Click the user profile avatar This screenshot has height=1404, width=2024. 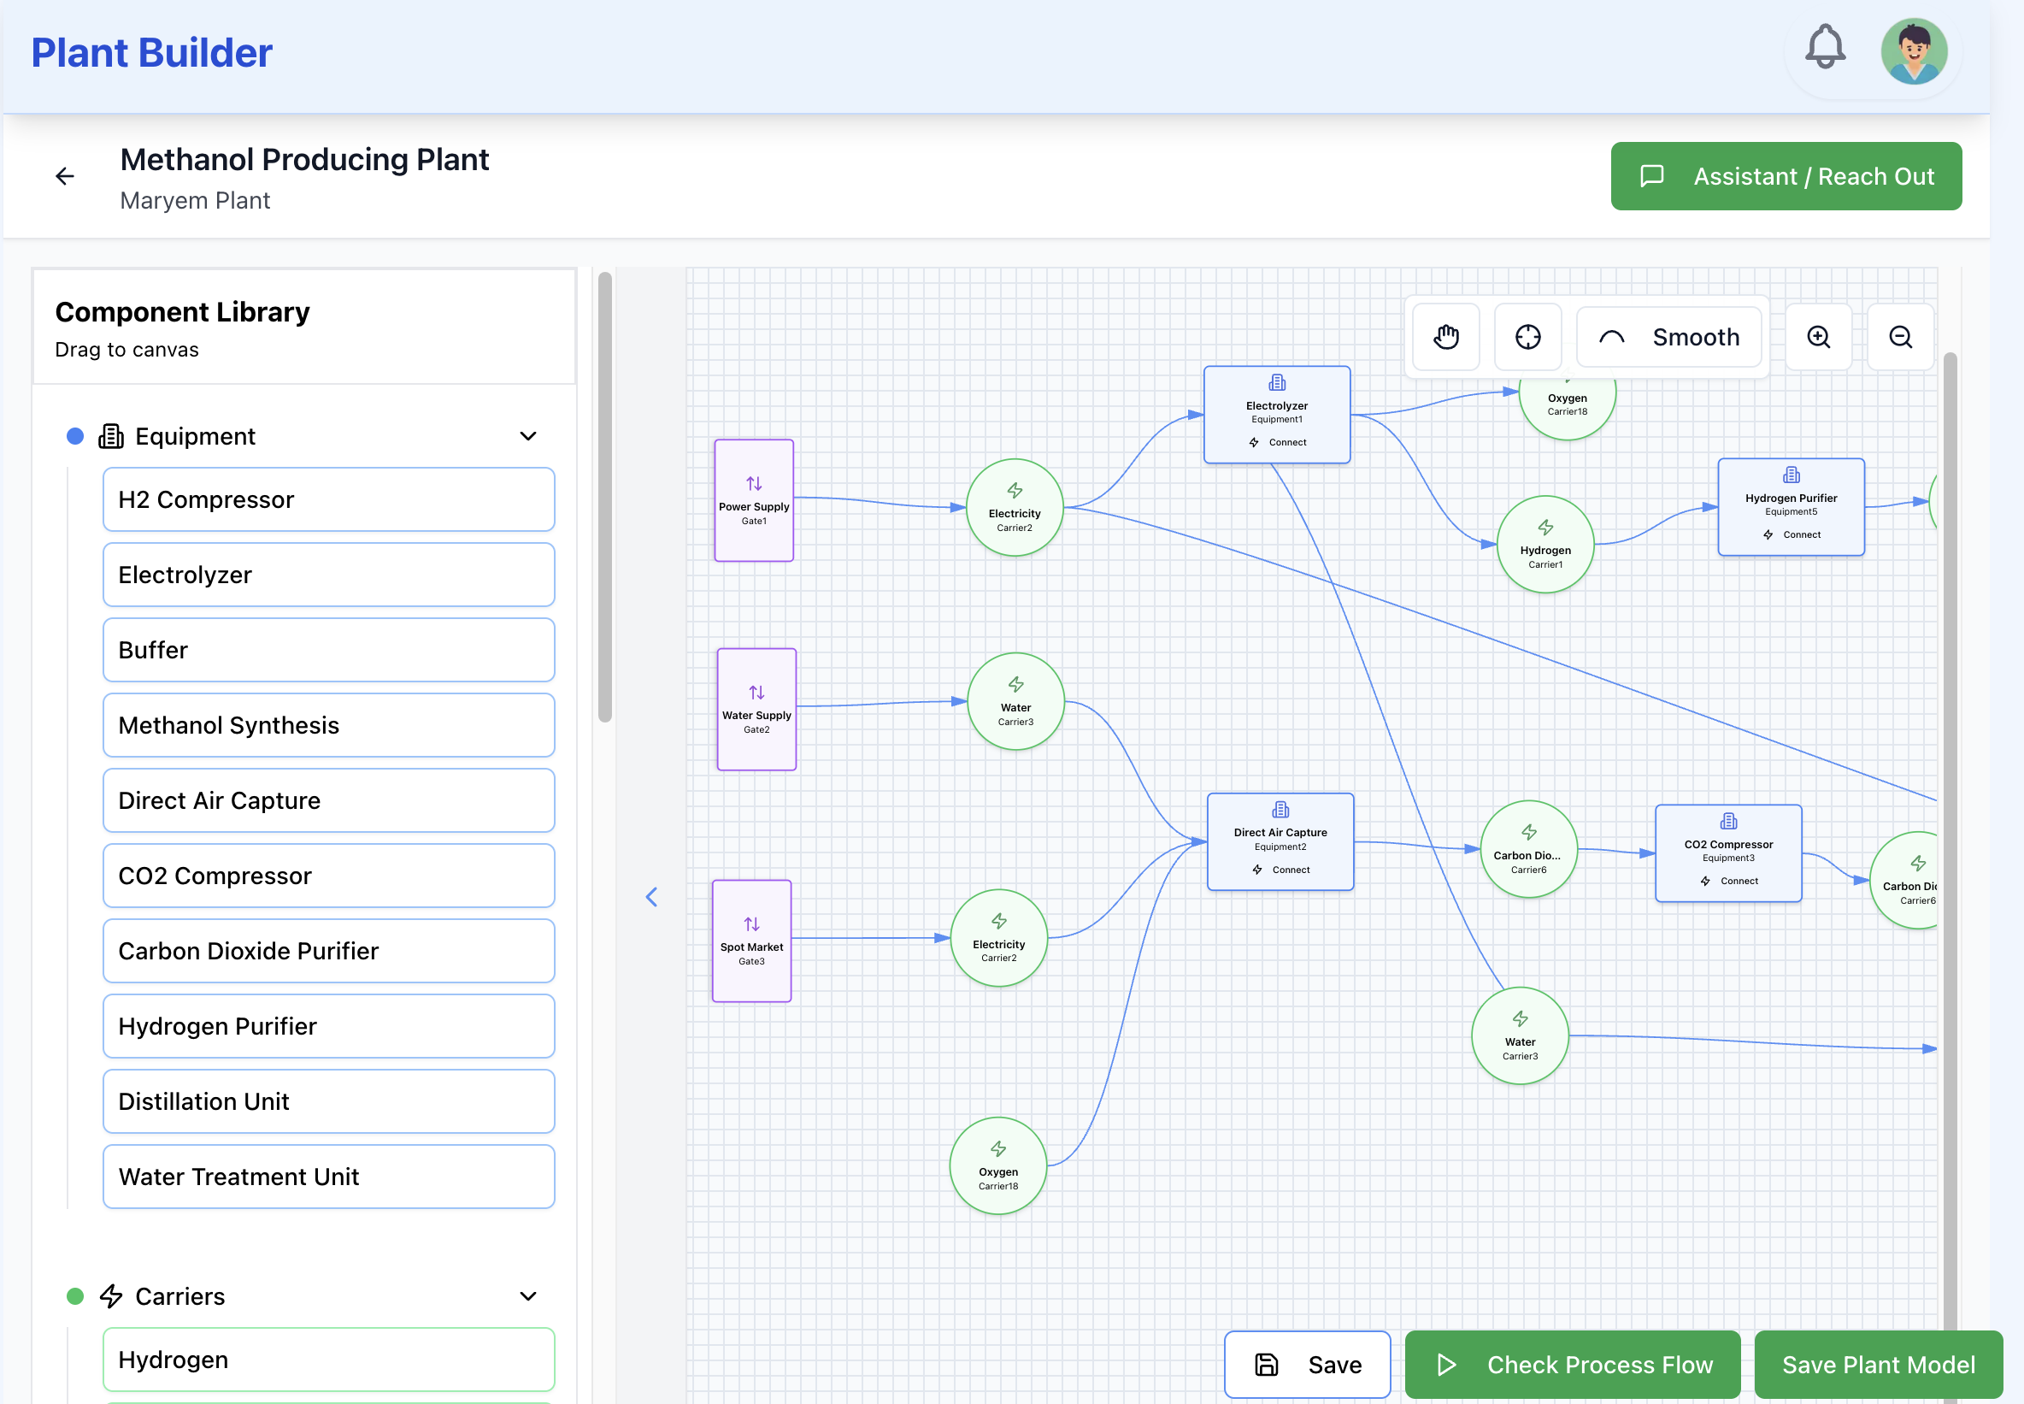pyautogui.click(x=1913, y=51)
